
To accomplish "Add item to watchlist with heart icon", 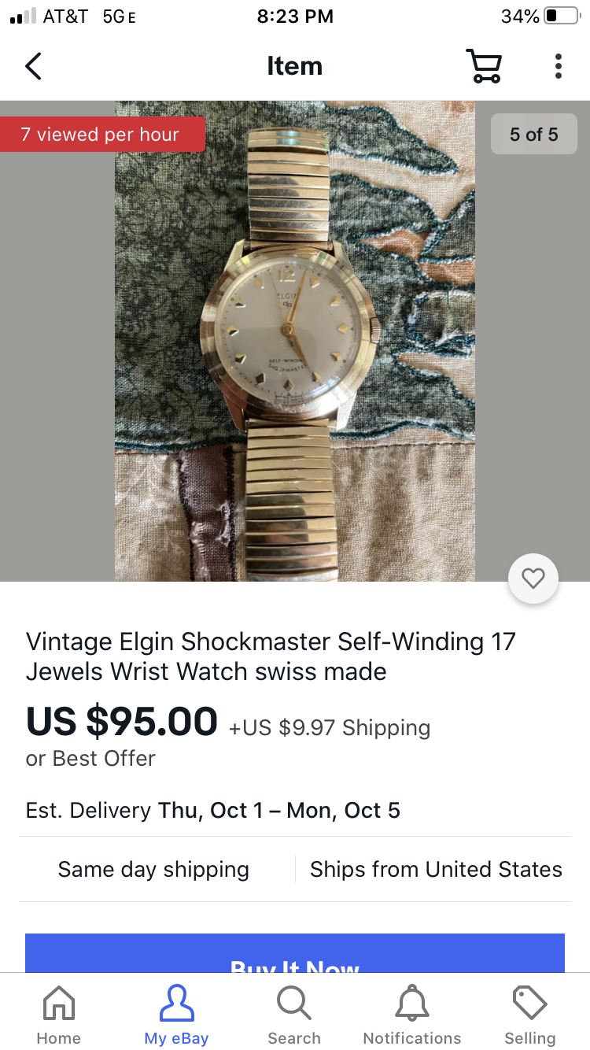I will click(533, 579).
